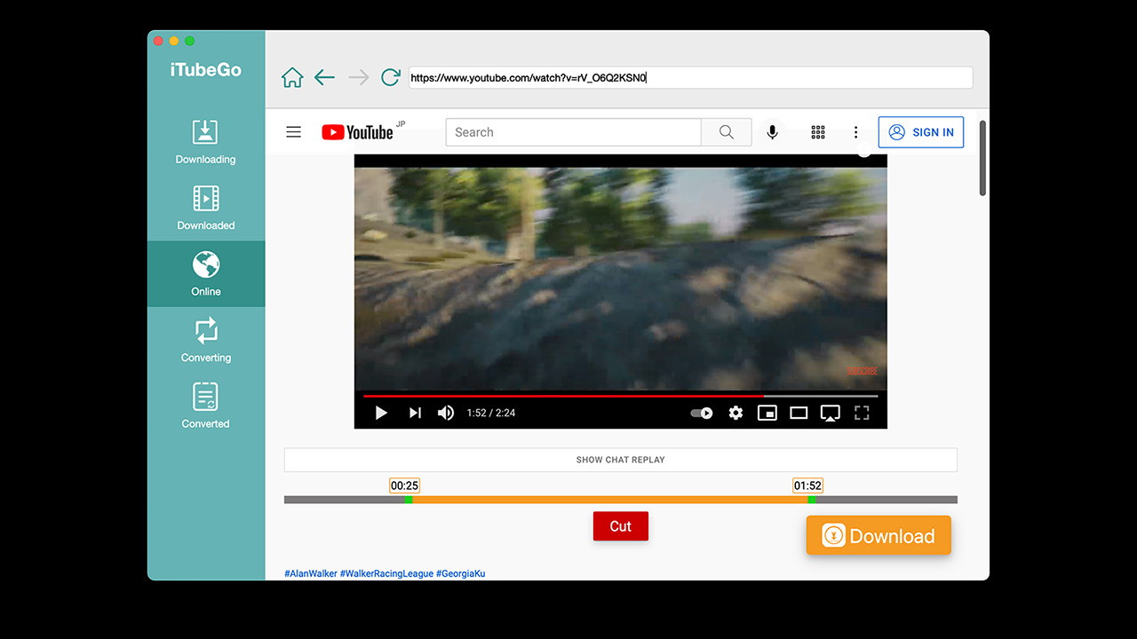1137x639 pixels.
Task: Start voice search with the microphone icon
Action: 773,132
